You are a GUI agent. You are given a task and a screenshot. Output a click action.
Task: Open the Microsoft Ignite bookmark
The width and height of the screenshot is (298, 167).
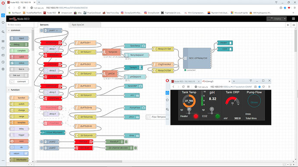[239, 13]
